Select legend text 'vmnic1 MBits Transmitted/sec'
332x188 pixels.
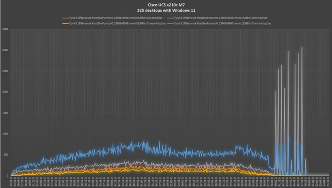click(223, 24)
